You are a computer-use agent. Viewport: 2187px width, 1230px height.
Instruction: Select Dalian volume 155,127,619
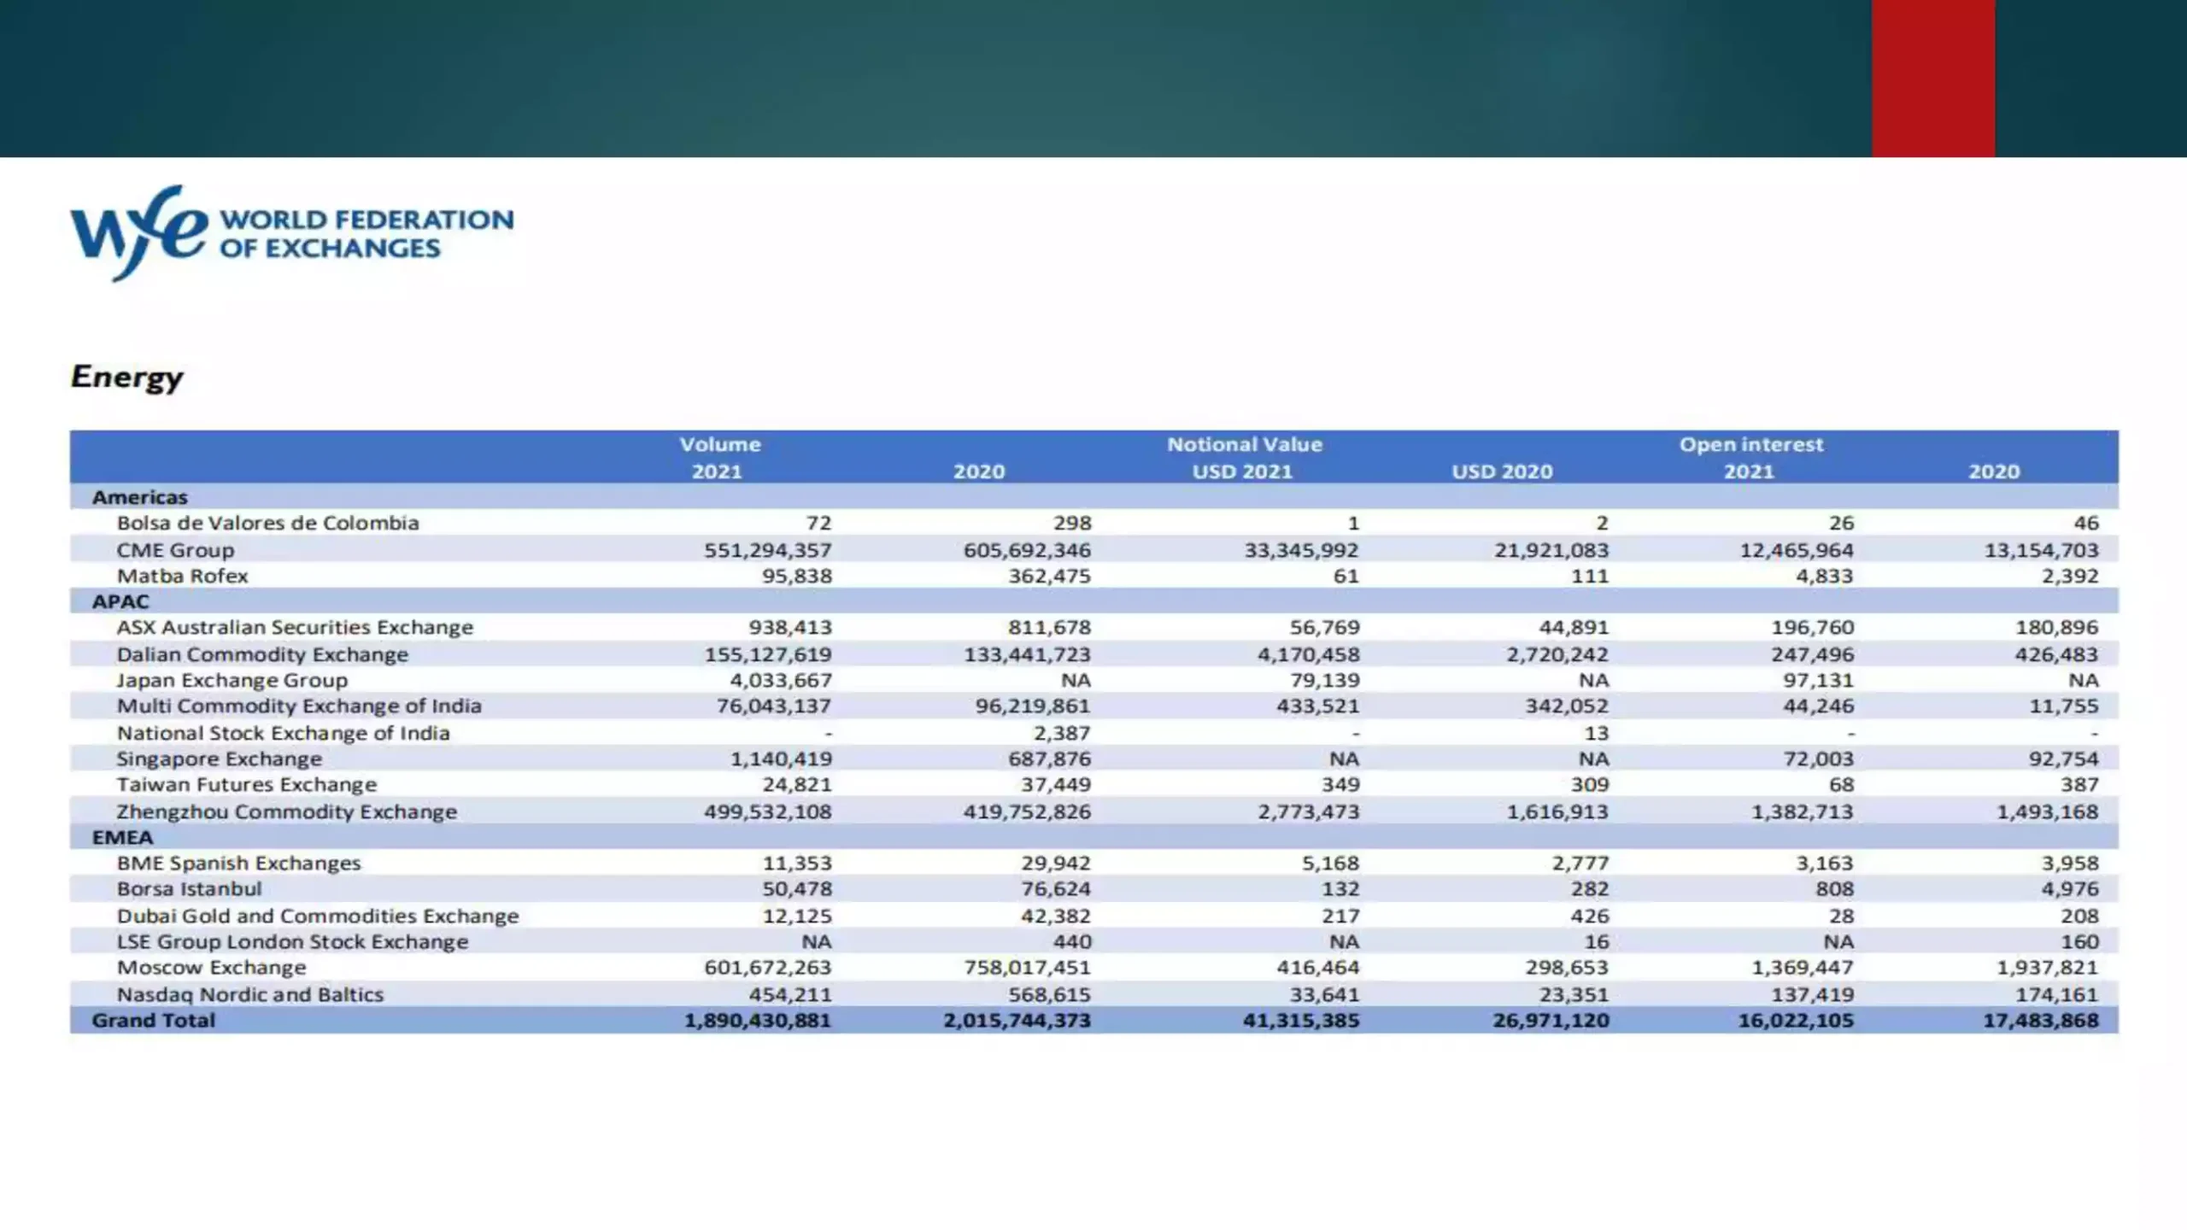click(x=768, y=654)
